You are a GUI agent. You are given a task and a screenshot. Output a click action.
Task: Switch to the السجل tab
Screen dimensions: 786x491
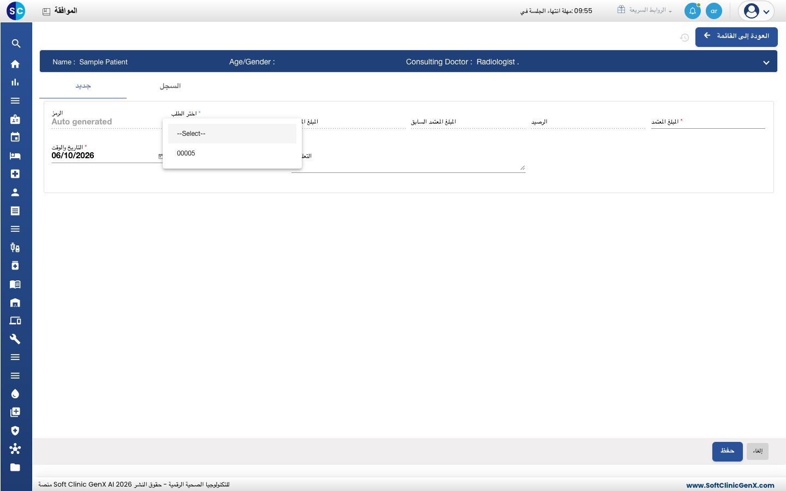(170, 86)
